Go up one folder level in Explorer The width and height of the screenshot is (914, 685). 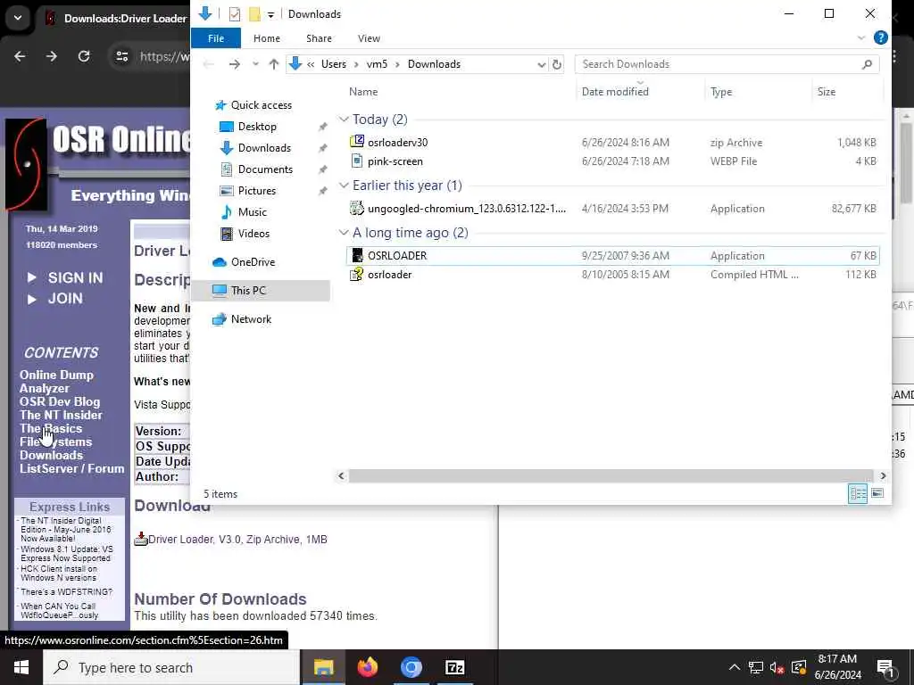[273, 64]
